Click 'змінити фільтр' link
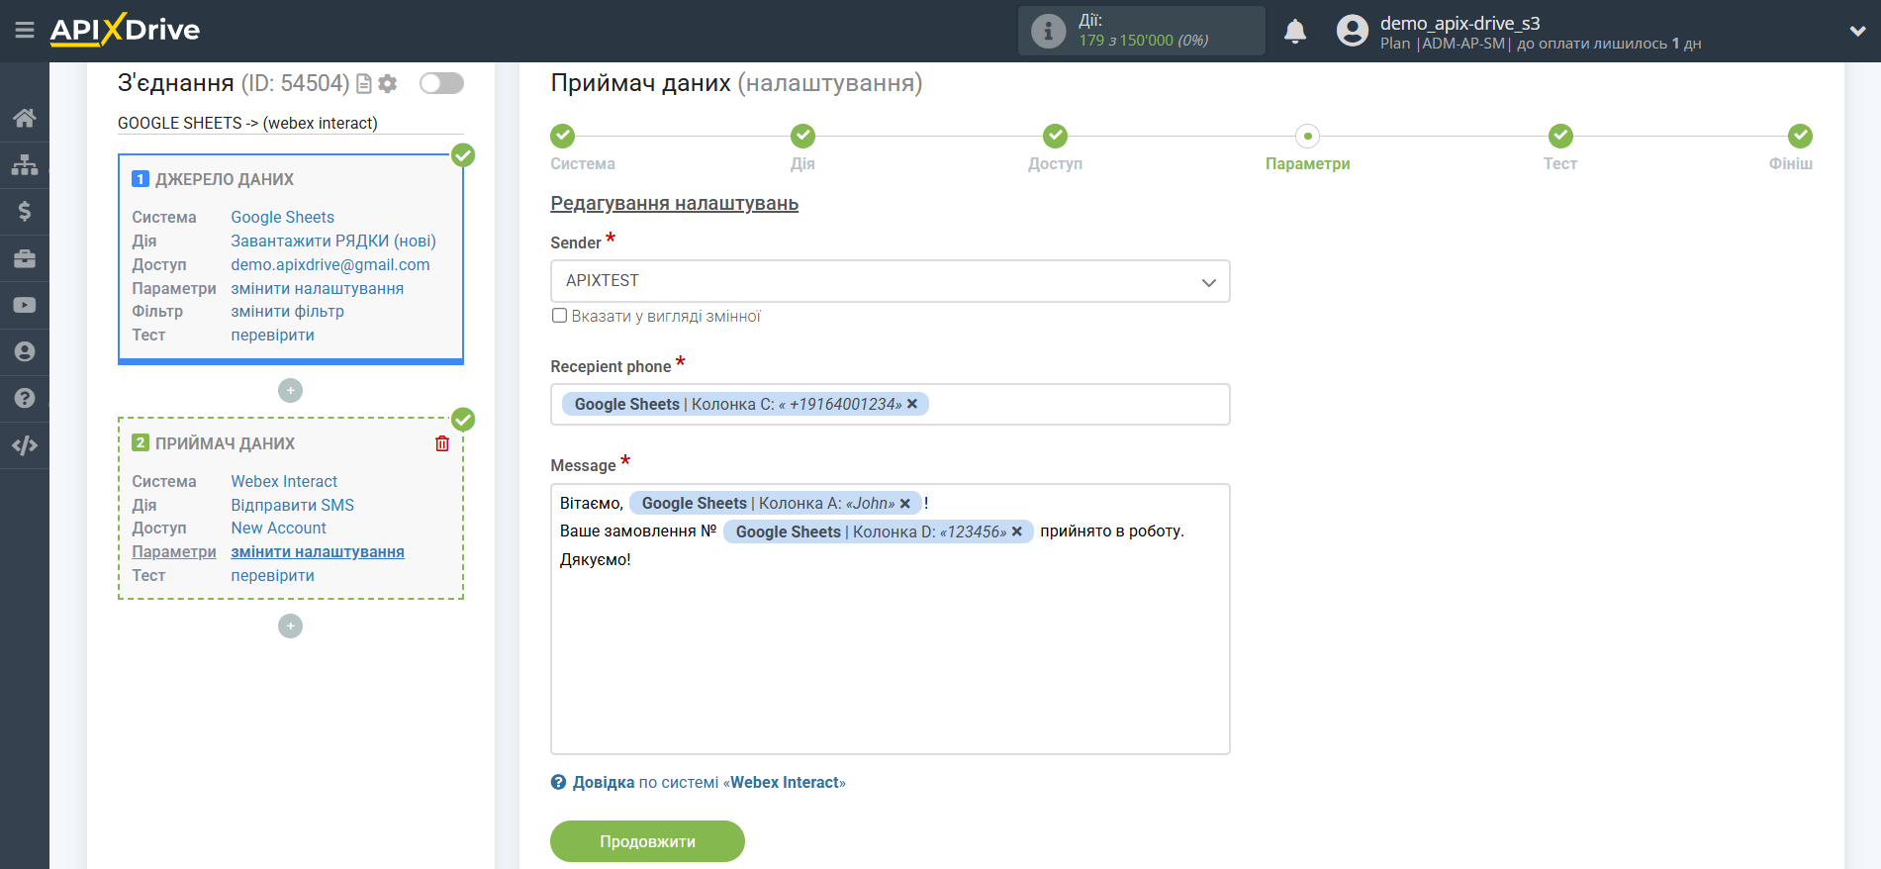This screenshot has height=869, width=1881. click(287, 311)
